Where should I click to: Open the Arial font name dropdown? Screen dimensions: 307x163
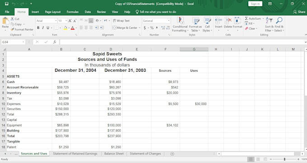pos(56,21)
